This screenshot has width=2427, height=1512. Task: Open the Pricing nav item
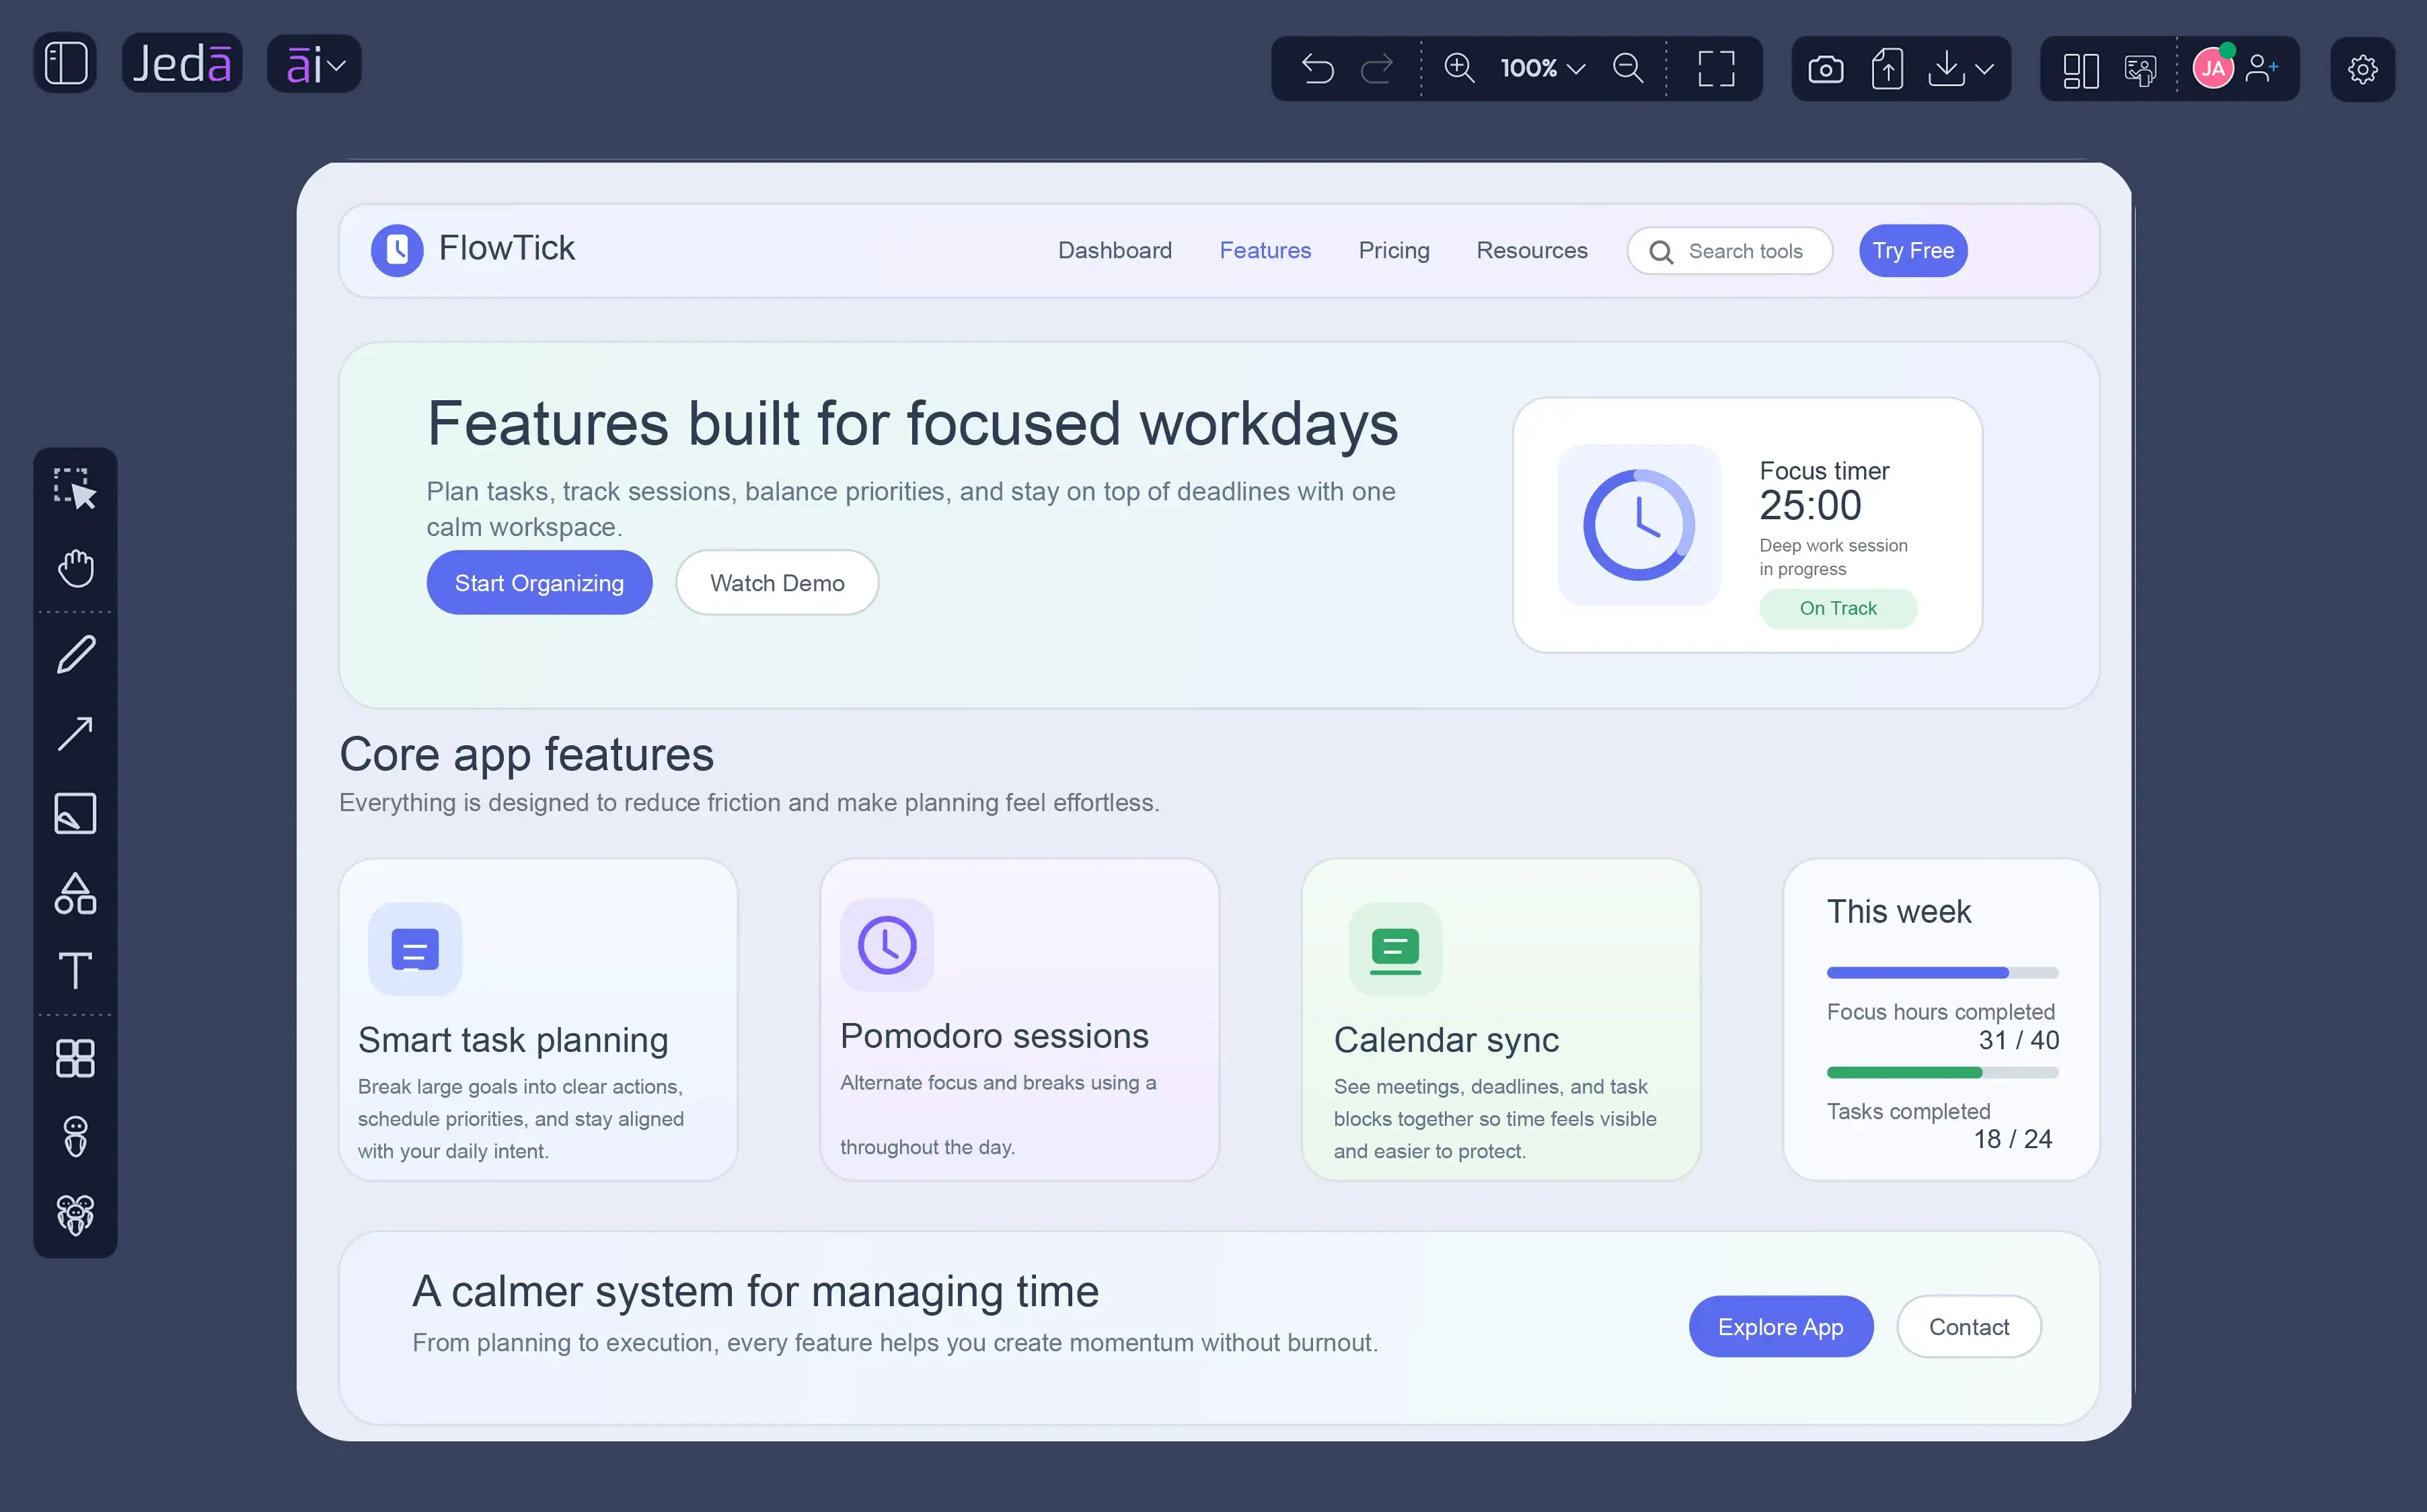(x=1393, y=250)
